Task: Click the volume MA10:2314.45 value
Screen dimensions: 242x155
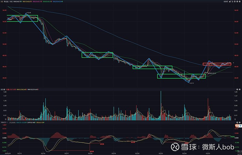Action: pyautogui.click(x=33, y=89)
